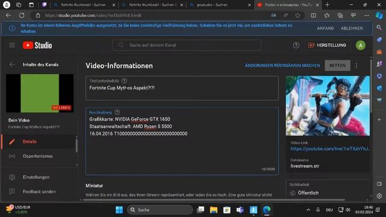Viewport: 386px width, 217px height.
Task: Switch to first fortnite thumbnail - Suchen tab
Action: point(83,5)
